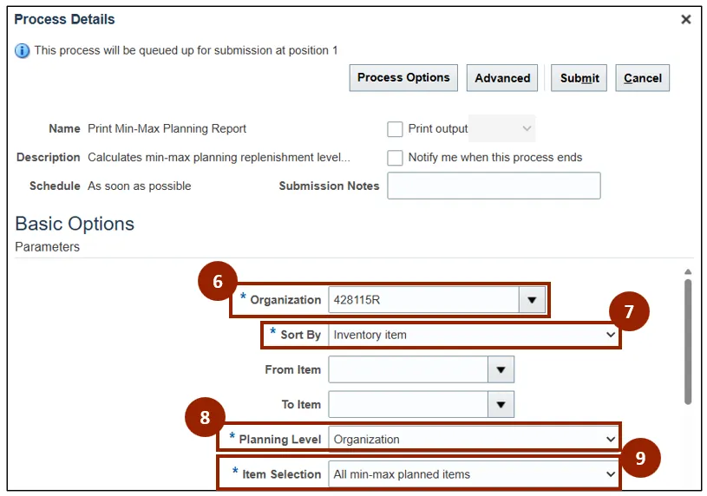Submit the process
The width and height of the screenshot is (707, 496).
pos(579,78)
